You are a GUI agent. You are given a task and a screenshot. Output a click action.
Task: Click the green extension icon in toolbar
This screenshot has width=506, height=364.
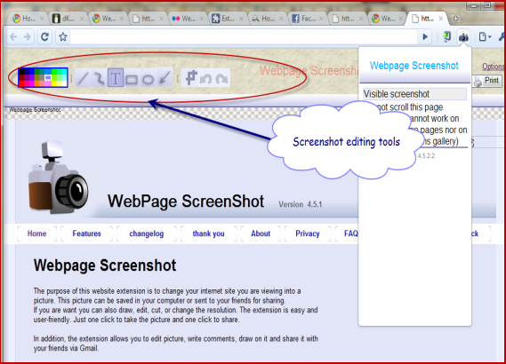[x=446, y=37]
